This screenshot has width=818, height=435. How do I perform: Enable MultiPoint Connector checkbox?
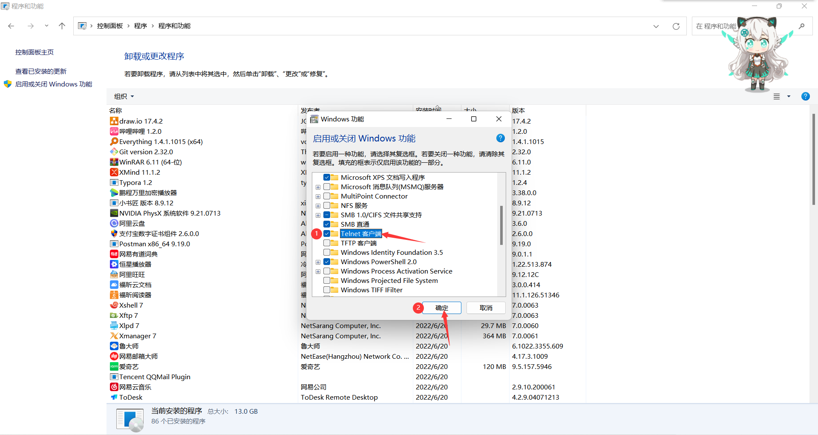tap(327, 196)
